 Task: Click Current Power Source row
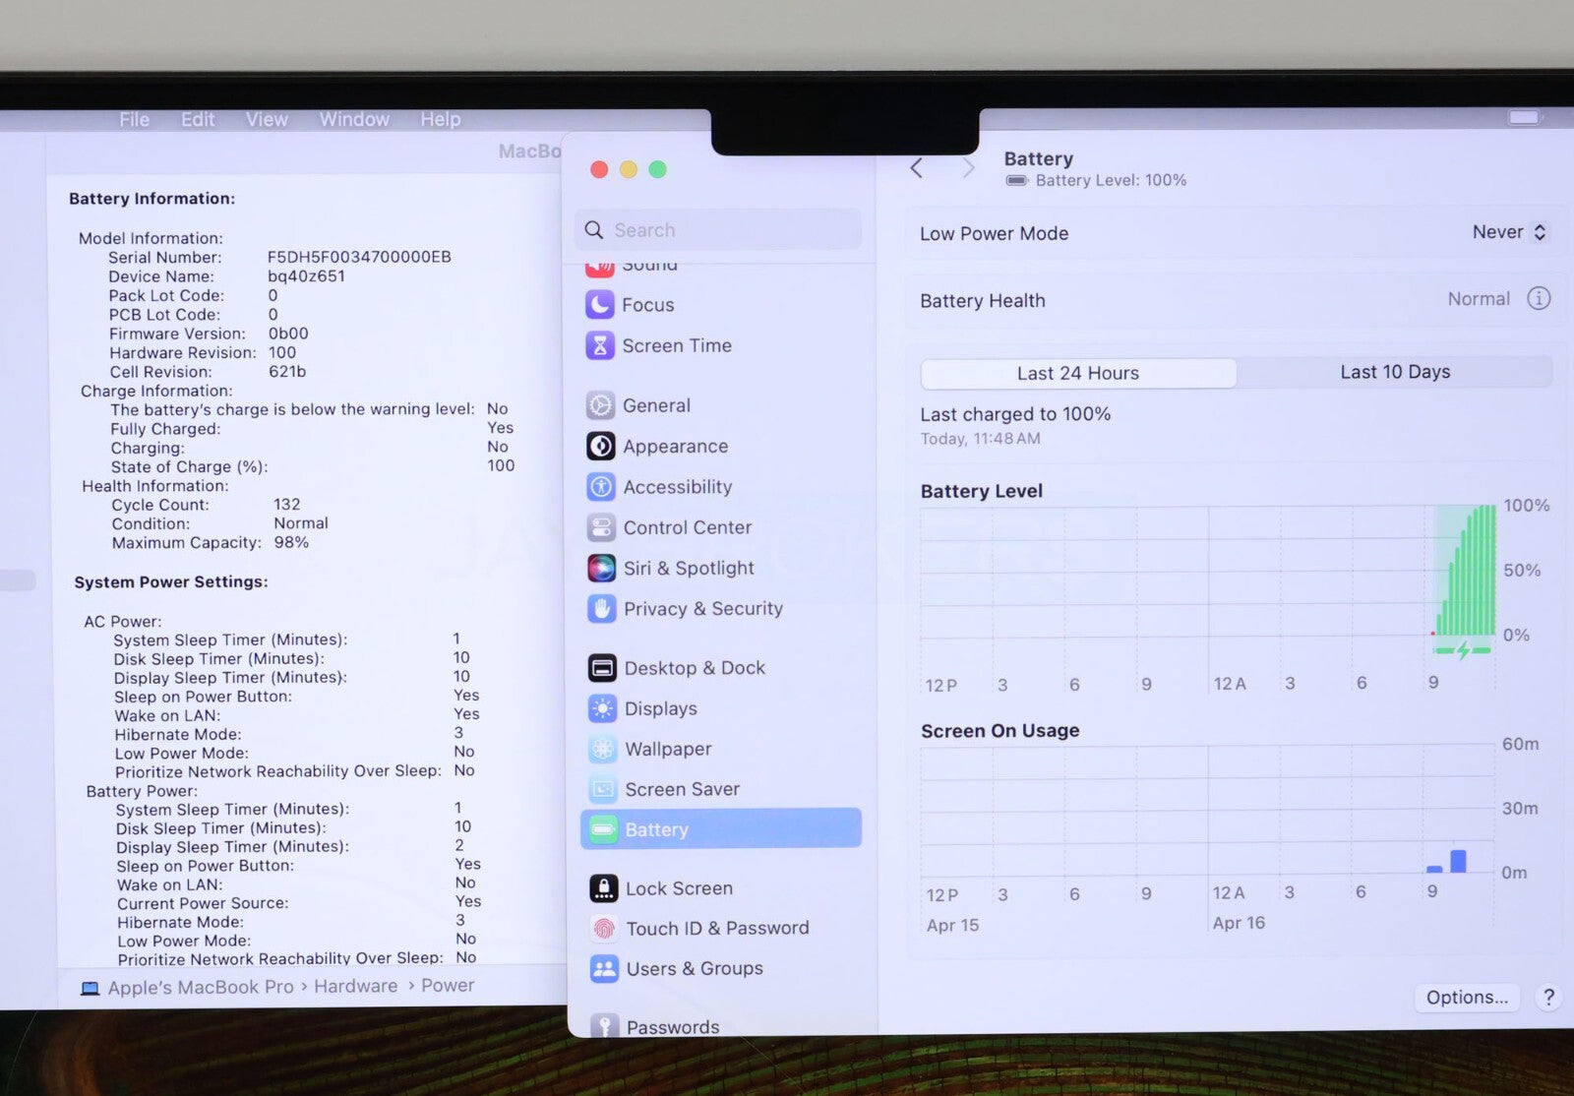click(299, 903)
